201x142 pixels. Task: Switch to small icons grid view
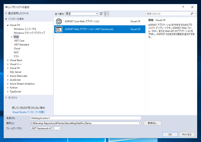101,14
